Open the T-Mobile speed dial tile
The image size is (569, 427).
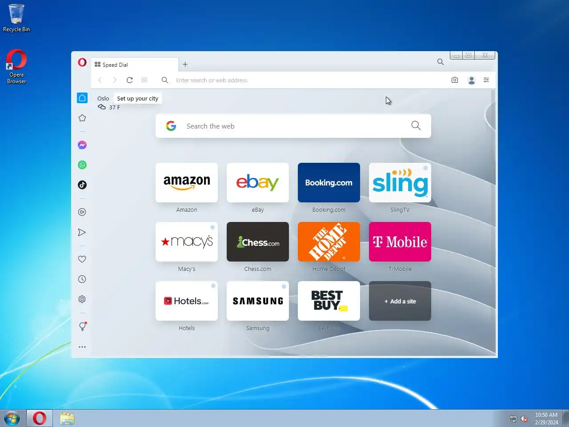[x=400, y=242]
